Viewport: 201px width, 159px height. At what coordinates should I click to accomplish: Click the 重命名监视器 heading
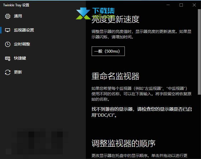[x=115, y=76]
